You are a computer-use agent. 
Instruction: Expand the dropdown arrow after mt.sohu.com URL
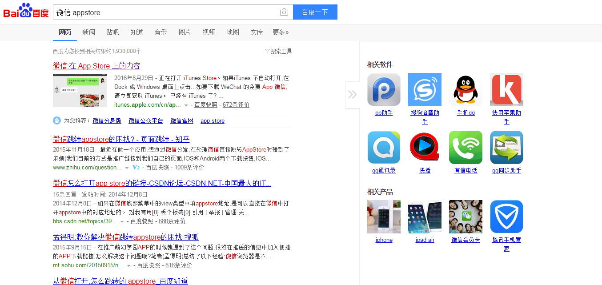(x=128, y=266)
